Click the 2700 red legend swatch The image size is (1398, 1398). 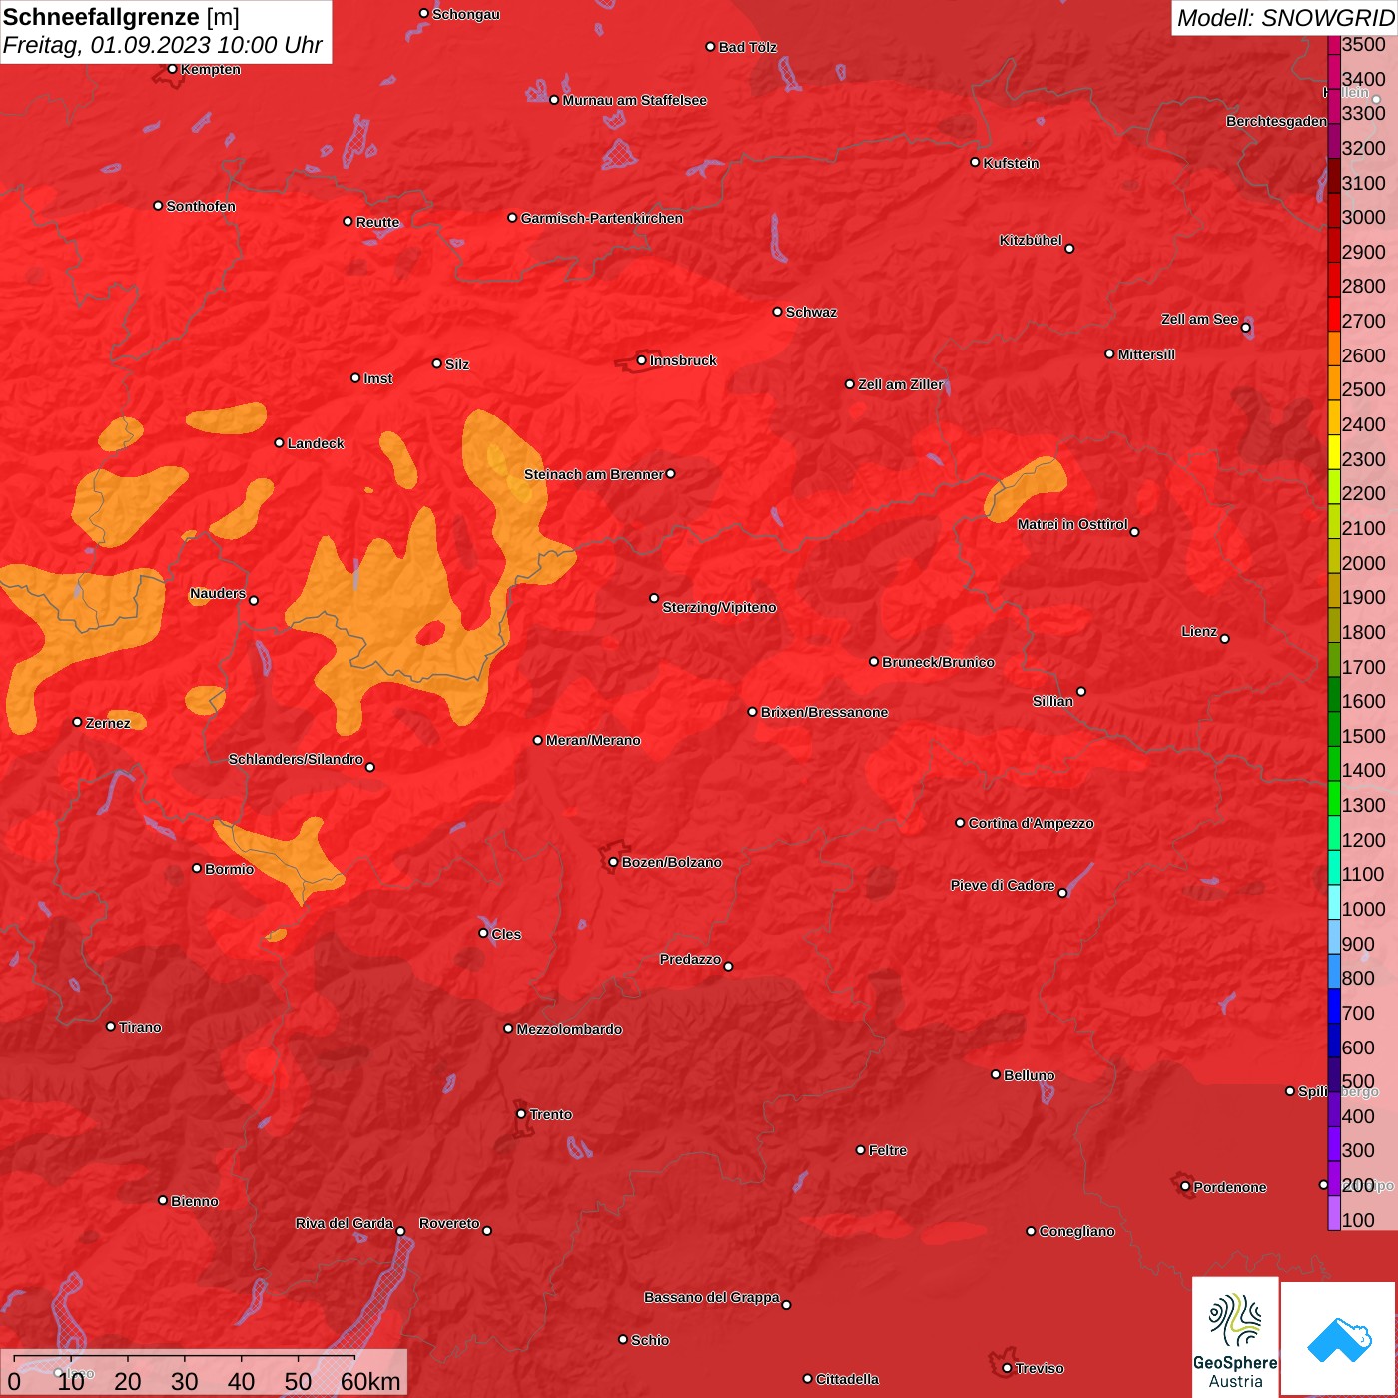[1334, 313]
